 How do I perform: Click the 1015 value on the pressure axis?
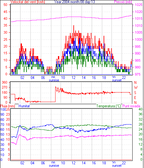point(138,18)
